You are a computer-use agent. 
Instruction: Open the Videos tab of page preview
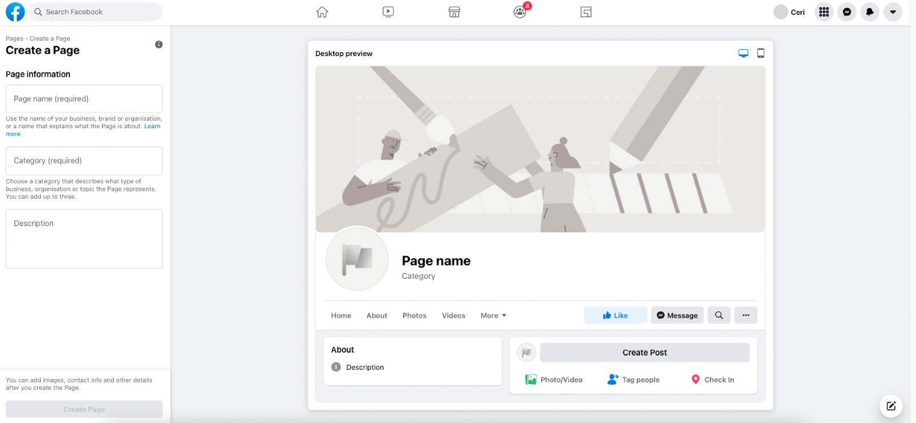click(x=453, y=315)
